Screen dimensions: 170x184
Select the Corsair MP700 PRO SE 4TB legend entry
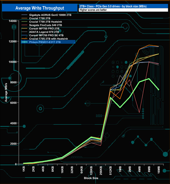click(42, 35)
